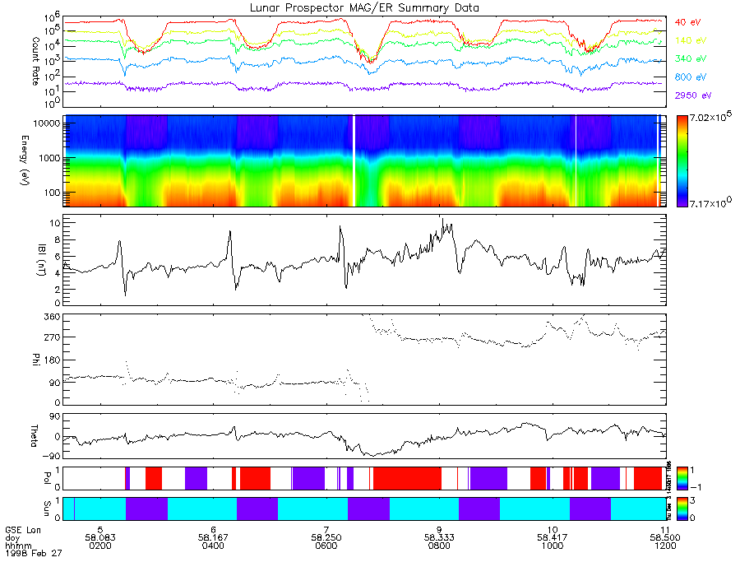Click the Sun panel color bar

682,509
